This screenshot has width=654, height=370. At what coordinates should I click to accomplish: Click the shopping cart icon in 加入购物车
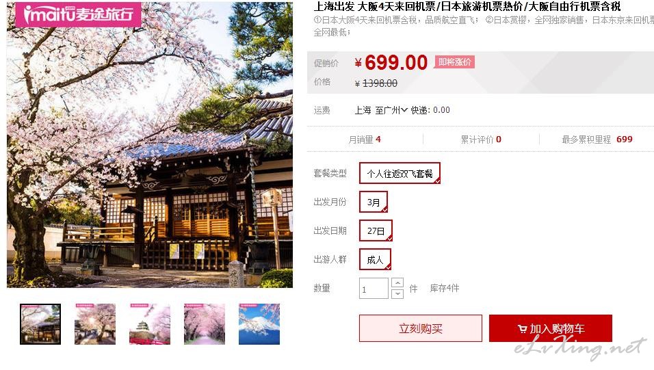coord(522,329)
